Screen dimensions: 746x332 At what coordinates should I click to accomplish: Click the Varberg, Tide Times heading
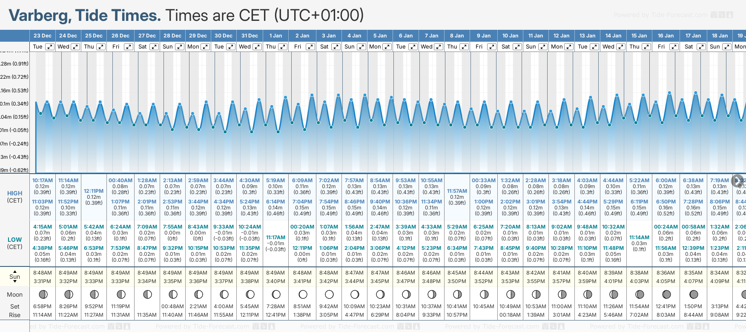(85, 15)
